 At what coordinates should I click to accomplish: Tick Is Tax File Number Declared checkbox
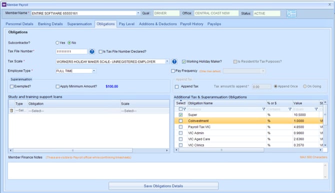coord(100,51)
